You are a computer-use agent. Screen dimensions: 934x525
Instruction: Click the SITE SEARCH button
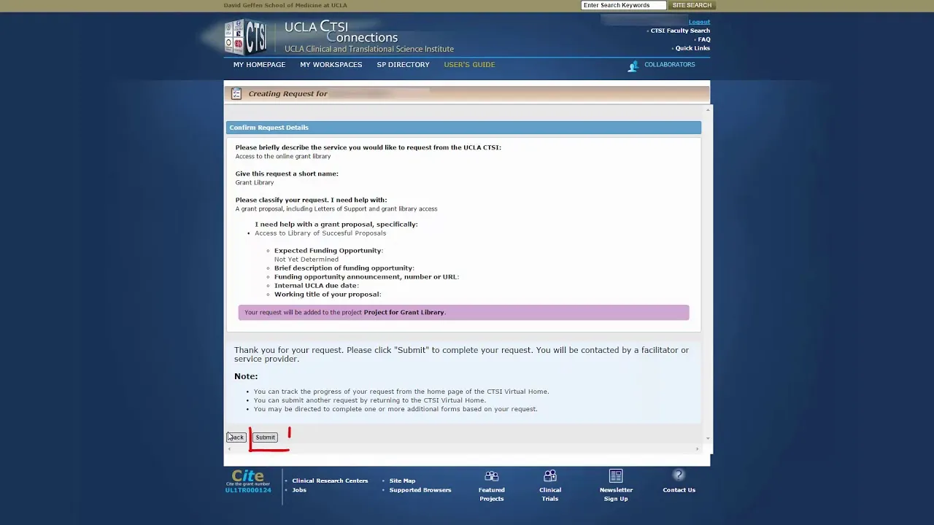[692, 5]
